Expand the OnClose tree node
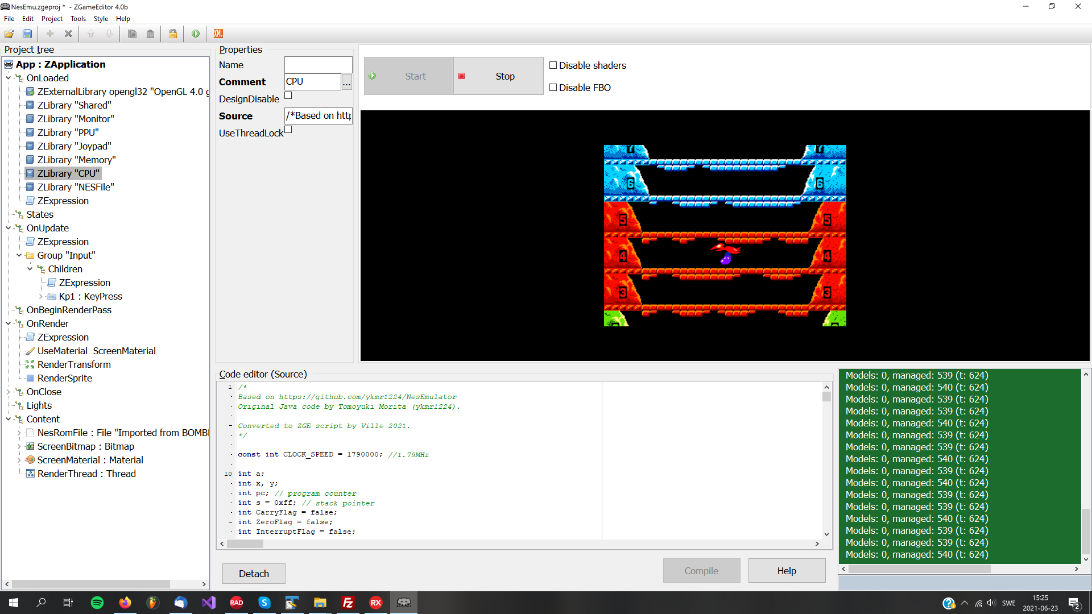 (8, 392)
